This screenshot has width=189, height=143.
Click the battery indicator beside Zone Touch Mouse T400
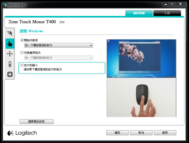point(62,22)
